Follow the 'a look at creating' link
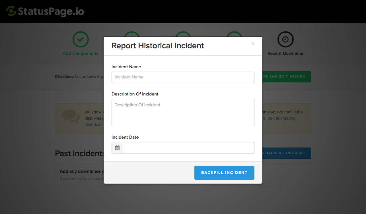 [x=281, y=118]
